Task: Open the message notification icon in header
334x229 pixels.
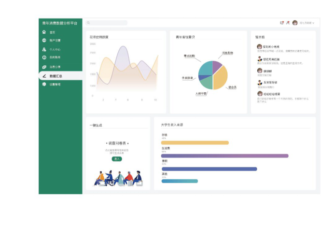Action: tap(281, 23)
